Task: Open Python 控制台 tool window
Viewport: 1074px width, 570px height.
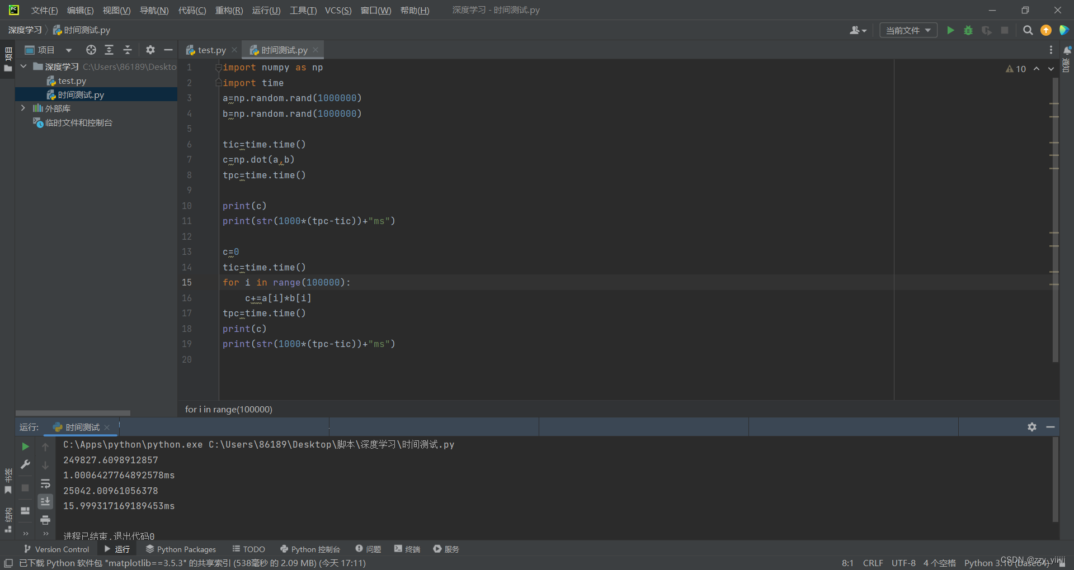Action: [x=310, y=549]
